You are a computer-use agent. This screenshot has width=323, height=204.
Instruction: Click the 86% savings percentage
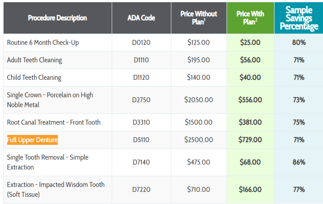(299, 162)
